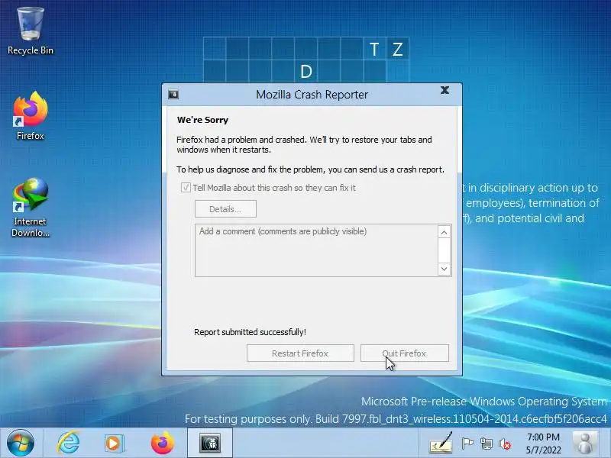
Task: Click the letter D tile on the desktop
Action: [306, 72]
